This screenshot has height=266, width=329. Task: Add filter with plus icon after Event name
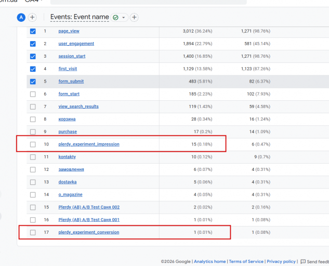134,18
